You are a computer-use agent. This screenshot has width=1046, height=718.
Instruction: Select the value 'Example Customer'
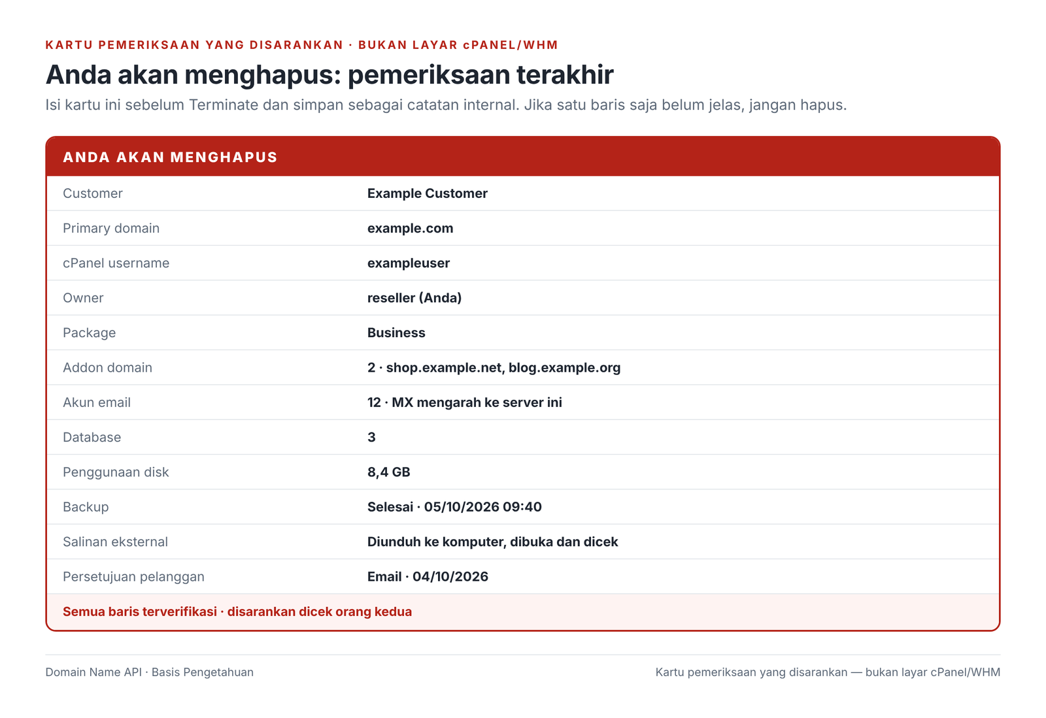click(x=428, y=193)
